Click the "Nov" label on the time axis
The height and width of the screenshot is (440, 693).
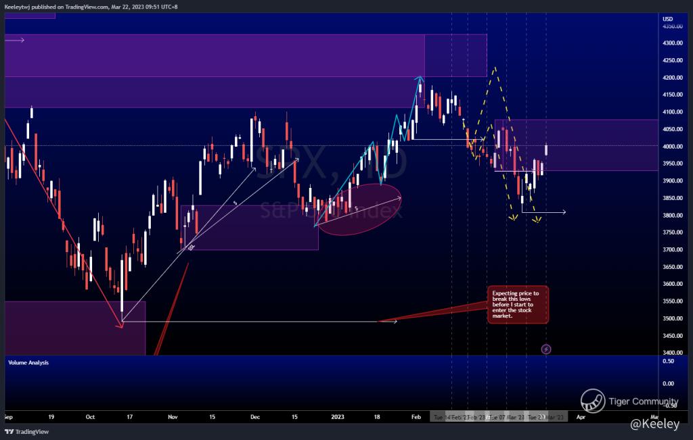pyautogui.click(x=173, y=417)
